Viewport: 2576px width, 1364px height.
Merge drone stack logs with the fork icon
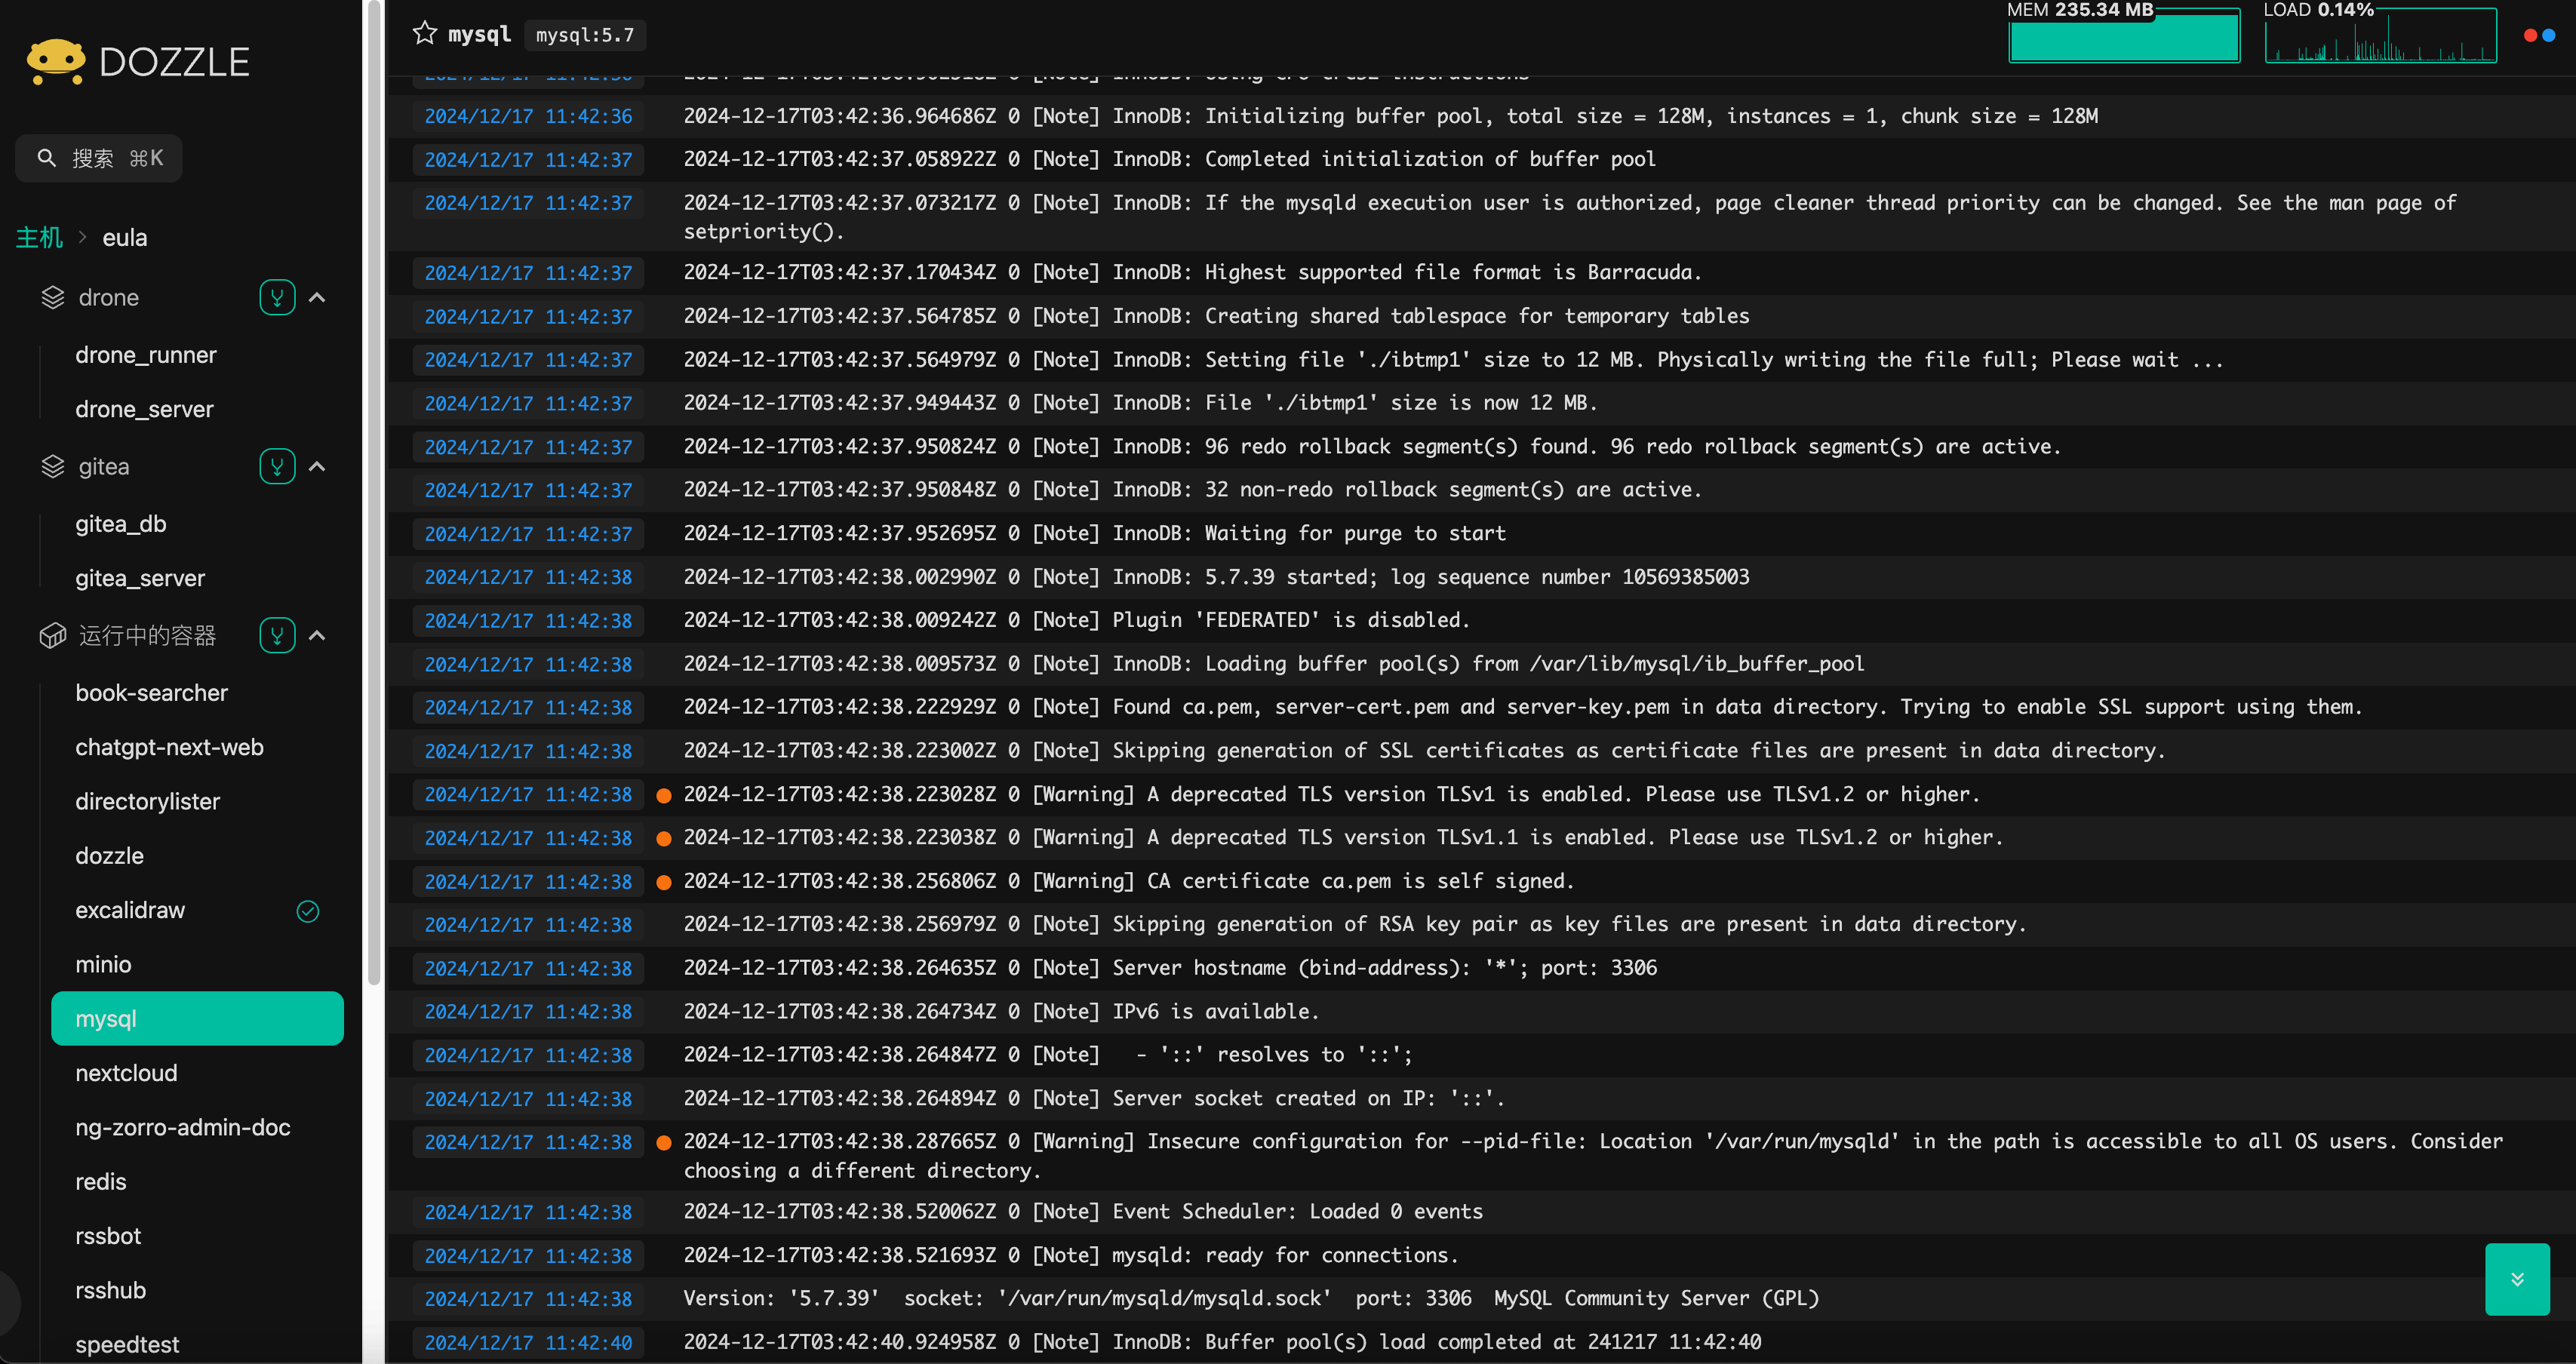277,298
